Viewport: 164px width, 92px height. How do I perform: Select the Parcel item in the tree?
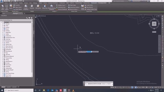[7, 29]
